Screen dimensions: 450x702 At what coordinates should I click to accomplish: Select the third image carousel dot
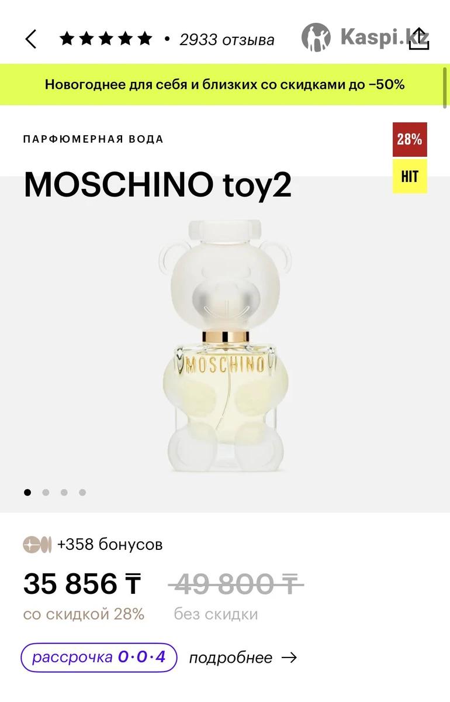[64, 492]
